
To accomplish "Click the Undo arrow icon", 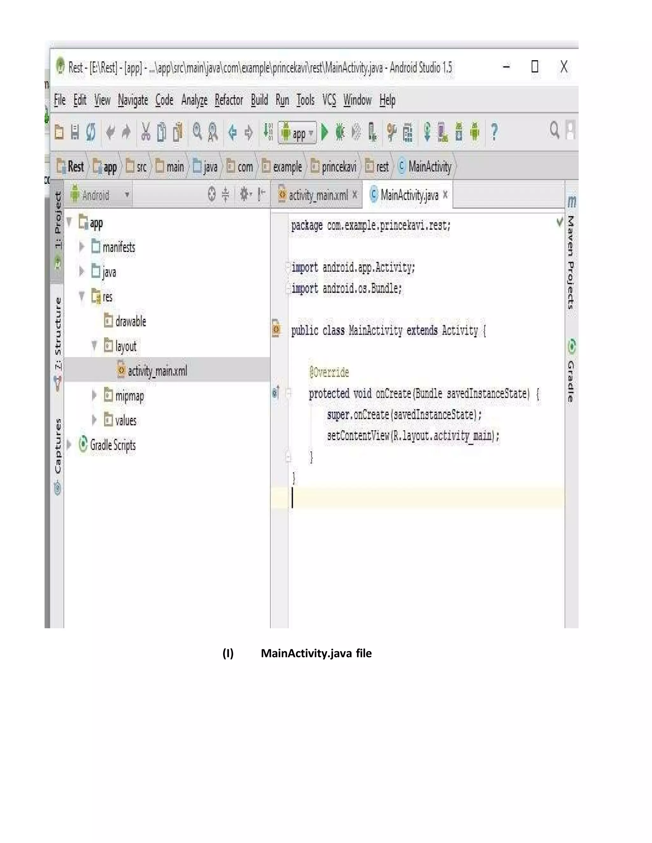I will (x=110, y=132).
